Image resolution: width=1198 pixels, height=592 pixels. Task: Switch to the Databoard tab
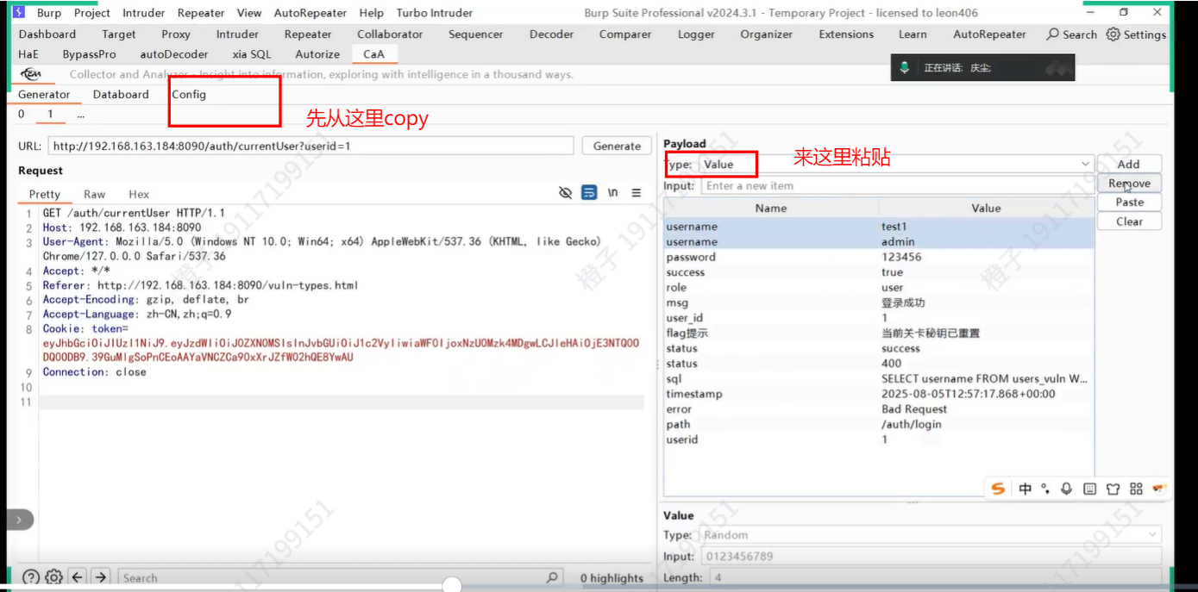click(121, 94)
